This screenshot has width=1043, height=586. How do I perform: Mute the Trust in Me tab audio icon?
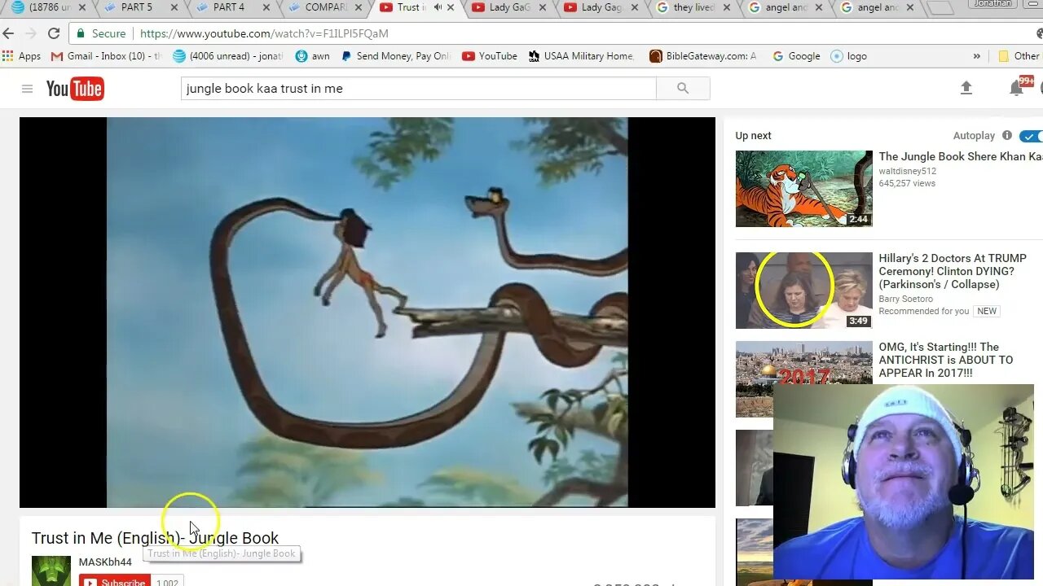pos(438,7)
